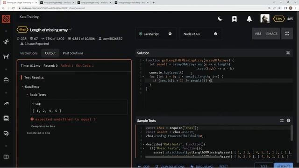Open the discussions speech bubbles icon

click(x=6, y=133)
